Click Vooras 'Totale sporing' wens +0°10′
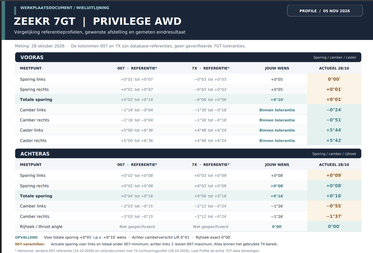This screenshot has height=253, width=373. [277, 100]
